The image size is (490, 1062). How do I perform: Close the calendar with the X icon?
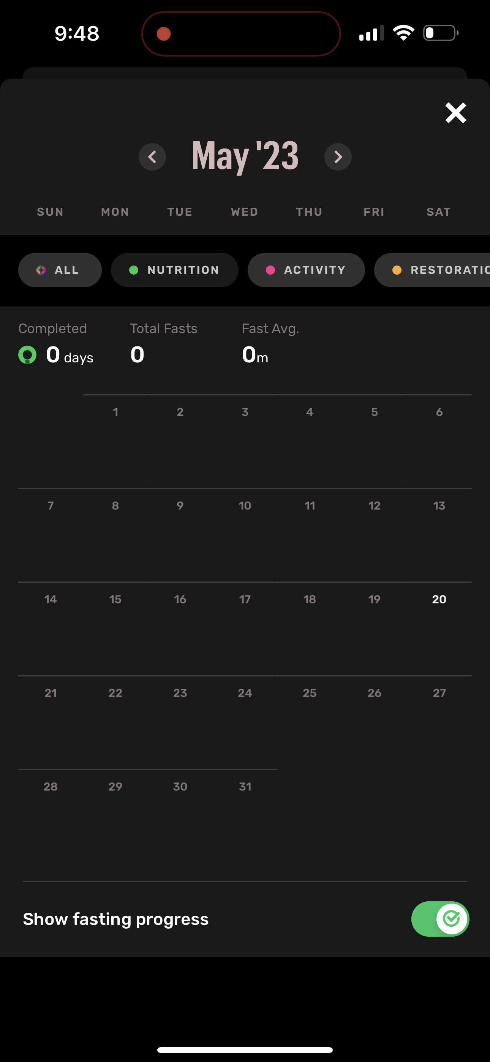click(455, 112)
